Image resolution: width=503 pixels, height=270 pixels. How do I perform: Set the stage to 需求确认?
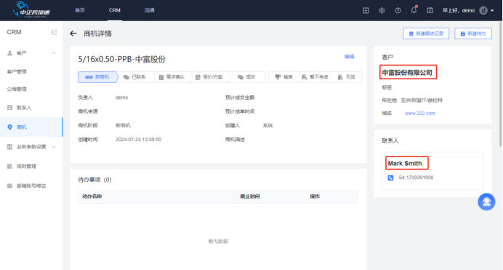(172, 77)
